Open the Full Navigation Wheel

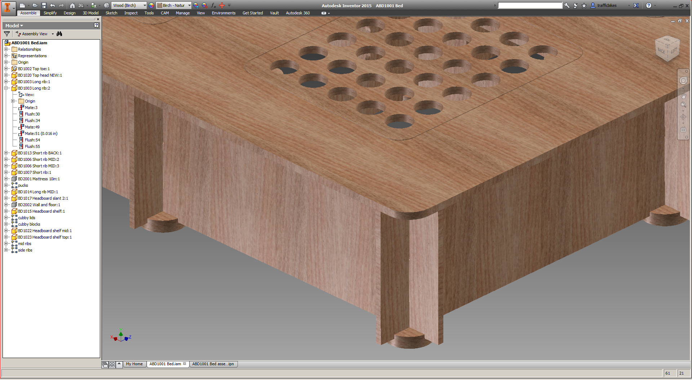(683, 81)
